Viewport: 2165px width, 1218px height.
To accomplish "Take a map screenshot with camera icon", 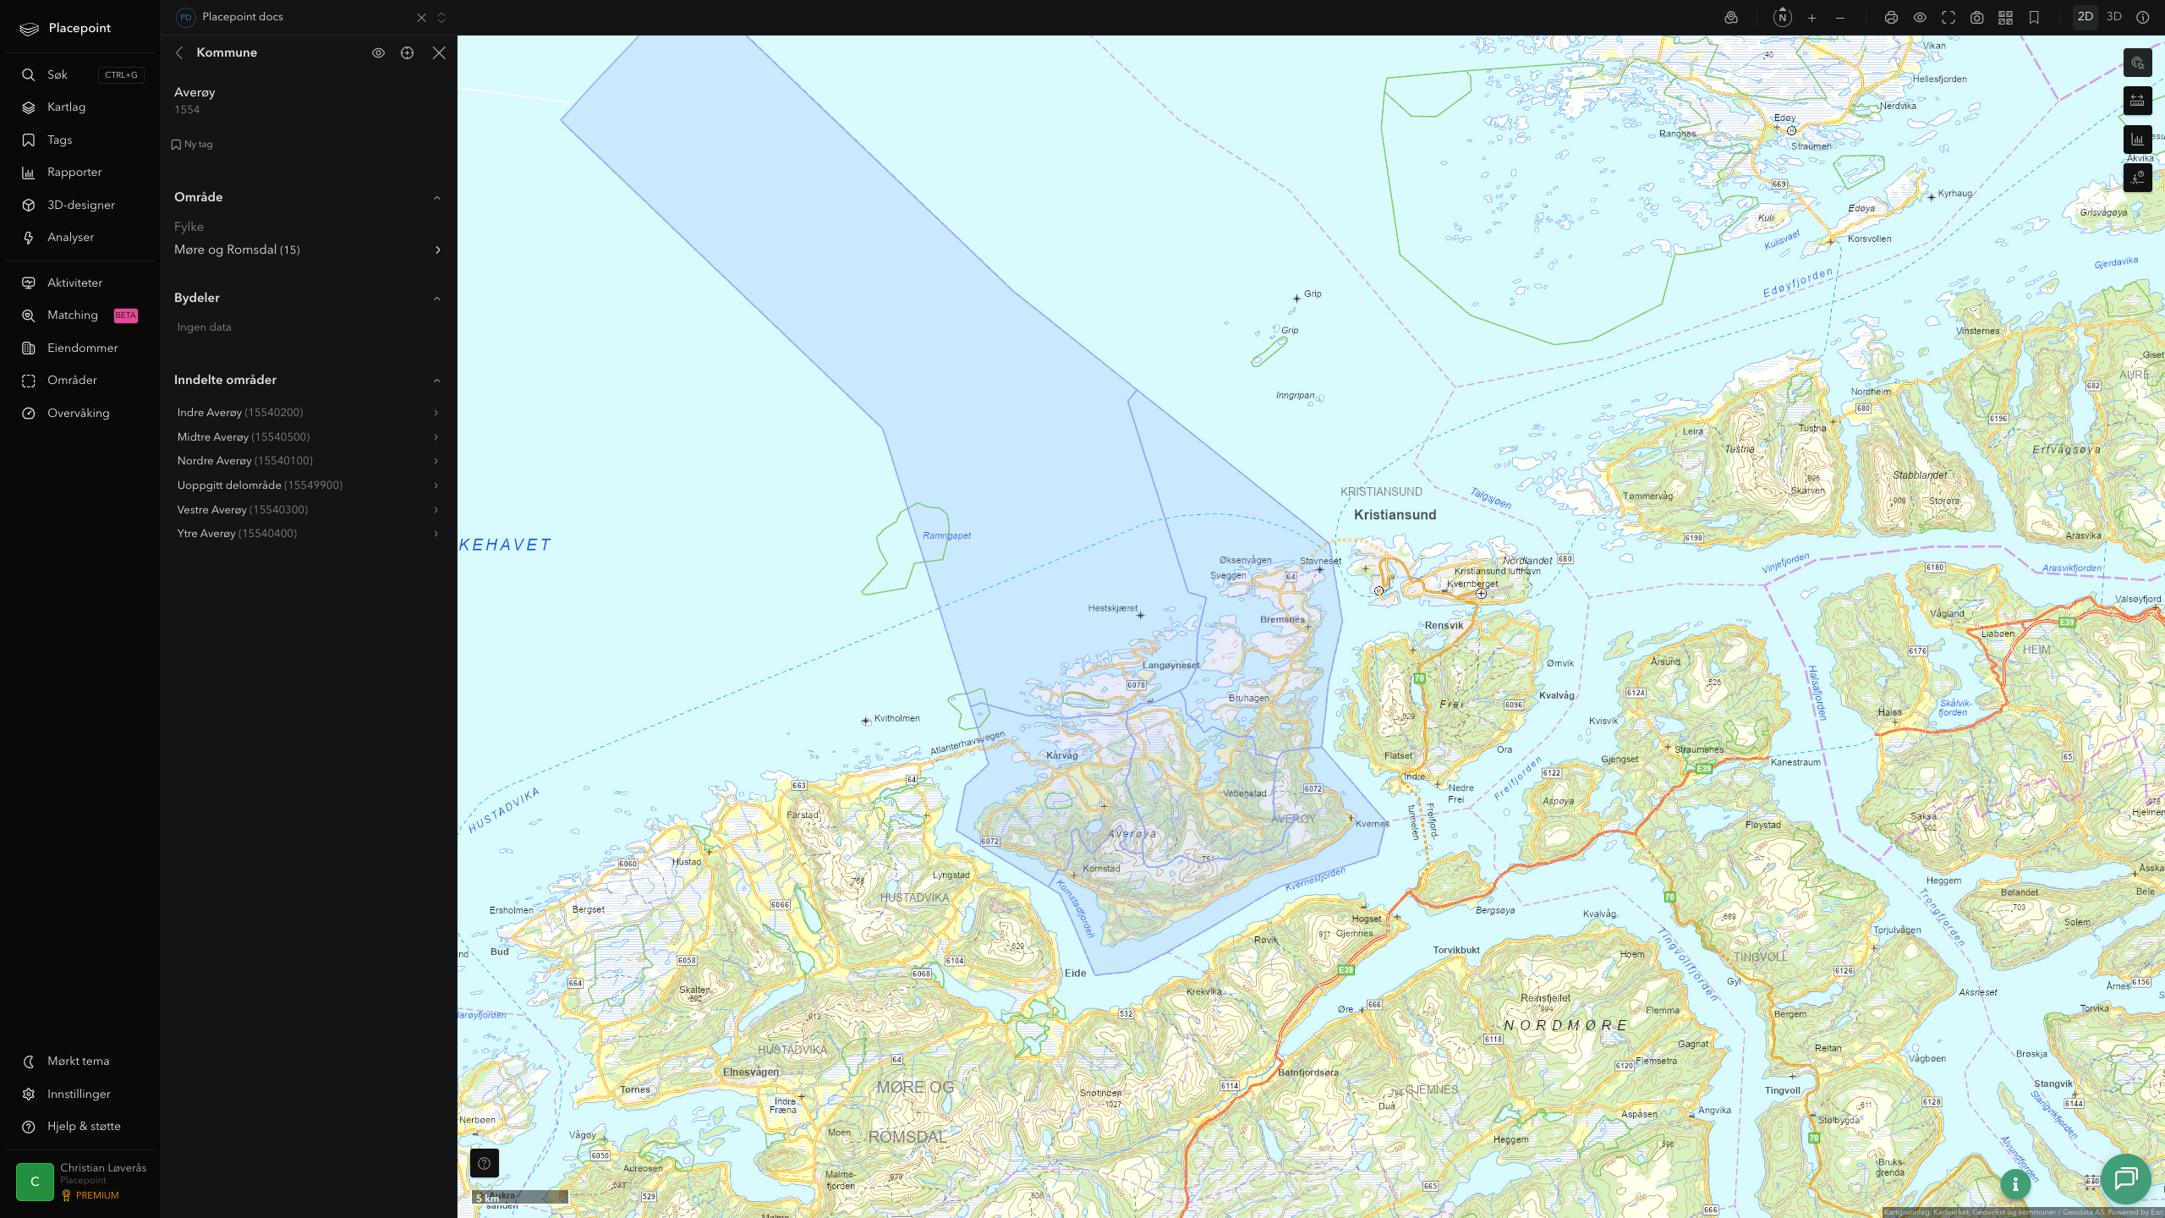I will pos(1977,17).
